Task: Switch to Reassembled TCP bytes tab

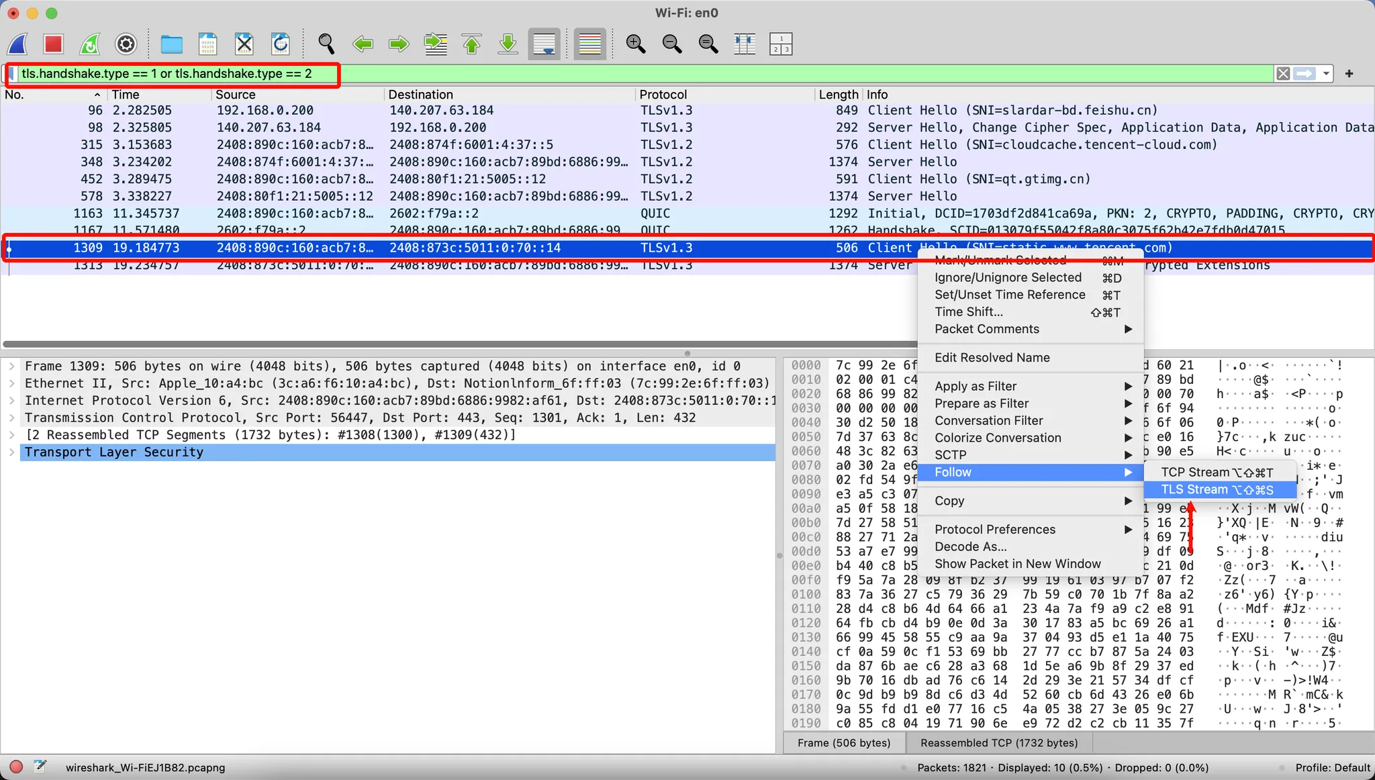Action: [998, 743]
